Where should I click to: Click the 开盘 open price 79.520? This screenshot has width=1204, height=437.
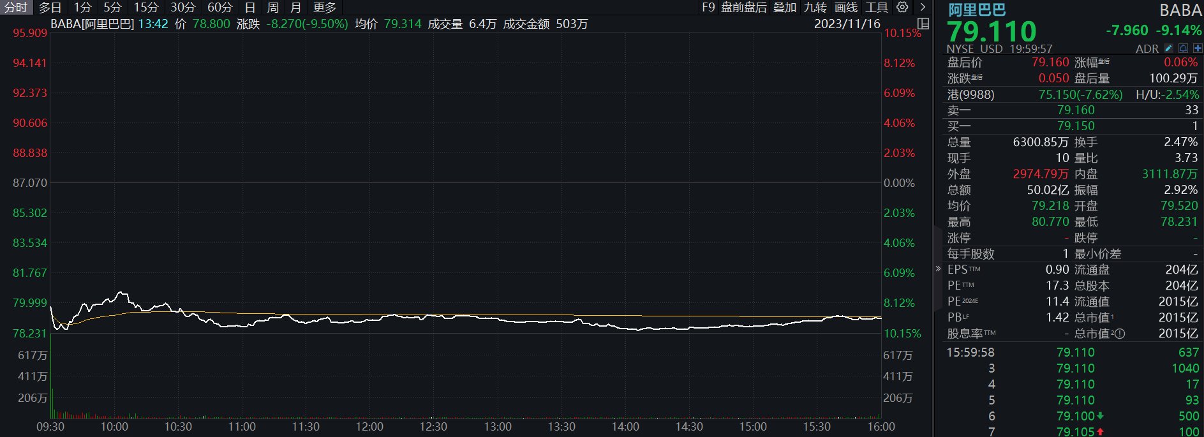[x=1179, y=206]
